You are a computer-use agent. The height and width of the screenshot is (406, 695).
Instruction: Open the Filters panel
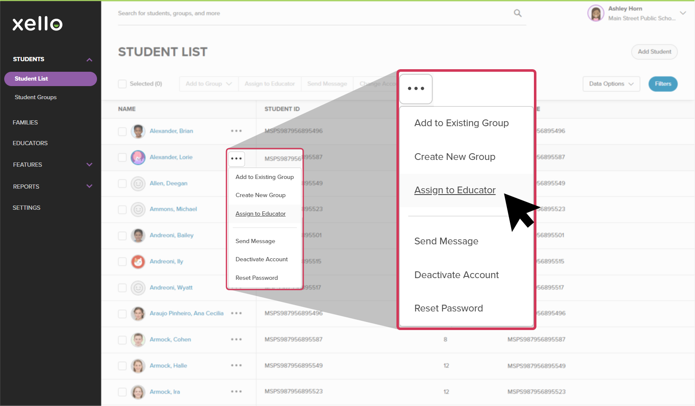click(663, 84)
